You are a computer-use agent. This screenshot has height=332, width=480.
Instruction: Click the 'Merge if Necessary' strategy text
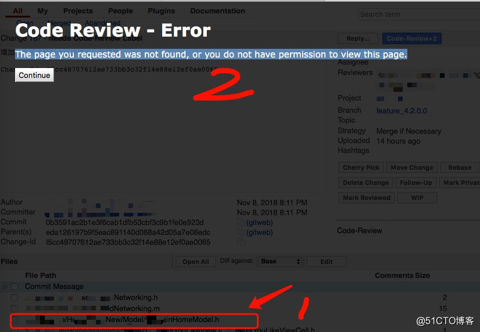click(x=409, y=131)
